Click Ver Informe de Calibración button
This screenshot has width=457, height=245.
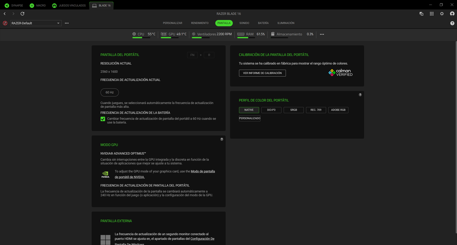point(262,73)
